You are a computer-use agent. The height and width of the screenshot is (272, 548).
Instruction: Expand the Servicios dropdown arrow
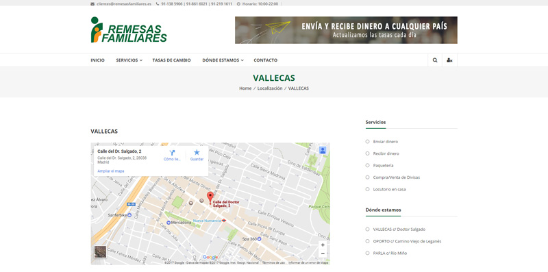141,60
